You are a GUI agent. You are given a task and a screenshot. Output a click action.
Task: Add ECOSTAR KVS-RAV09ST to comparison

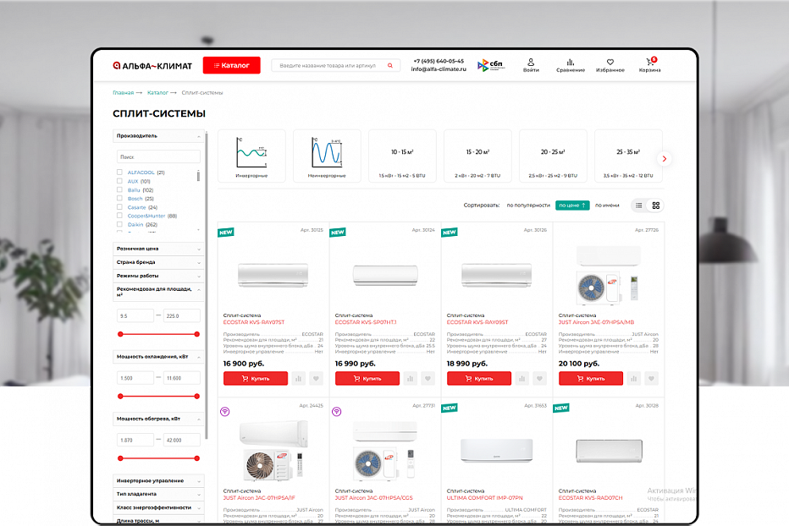pyautogui.click(x=521, y=378)
